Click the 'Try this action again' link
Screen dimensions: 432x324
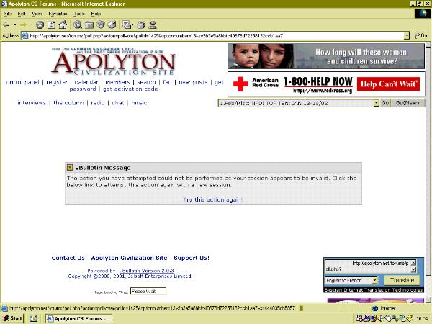click(213, 199)
